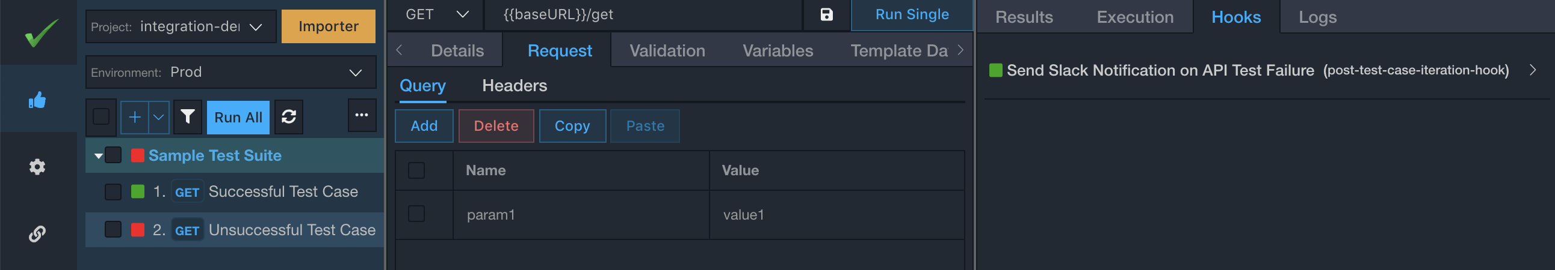Open the GET method dropdown
Image resolution: width=1555 pixels, height=270 pixels.
point(435,14)
